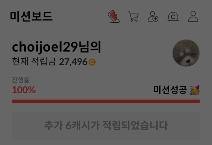The width and height of the screenshot is (212, 145).
Task: Tap the 님의 suffix after the username
Action: click(90, 47)
